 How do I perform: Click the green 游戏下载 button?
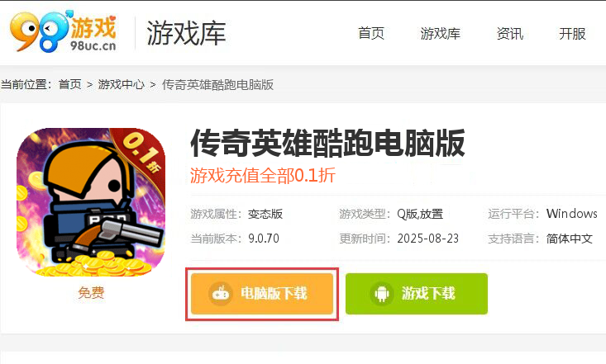click(x=417, y=294)
